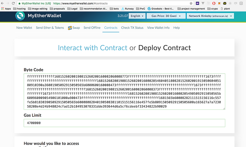246x147 pixels.
Task: Open the project management bookmarks folder
Action: (x=191, y=9)
